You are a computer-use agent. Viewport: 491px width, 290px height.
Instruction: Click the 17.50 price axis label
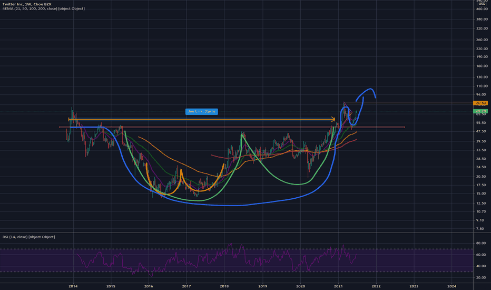[x=481, y=185]
